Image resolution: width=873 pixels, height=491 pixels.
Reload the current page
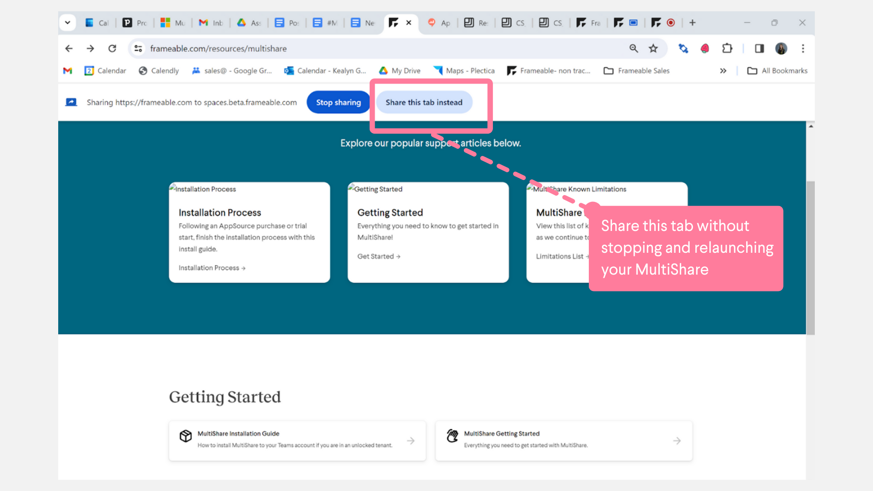click(x=112, y=48)
